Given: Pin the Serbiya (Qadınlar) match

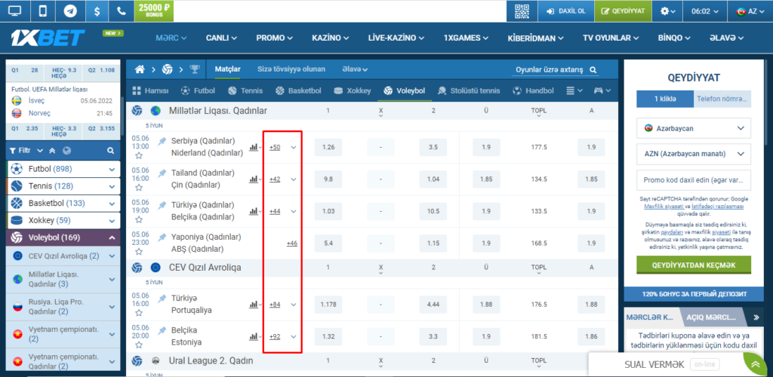Looking at the screenshot, I should (x=162, y=141).
